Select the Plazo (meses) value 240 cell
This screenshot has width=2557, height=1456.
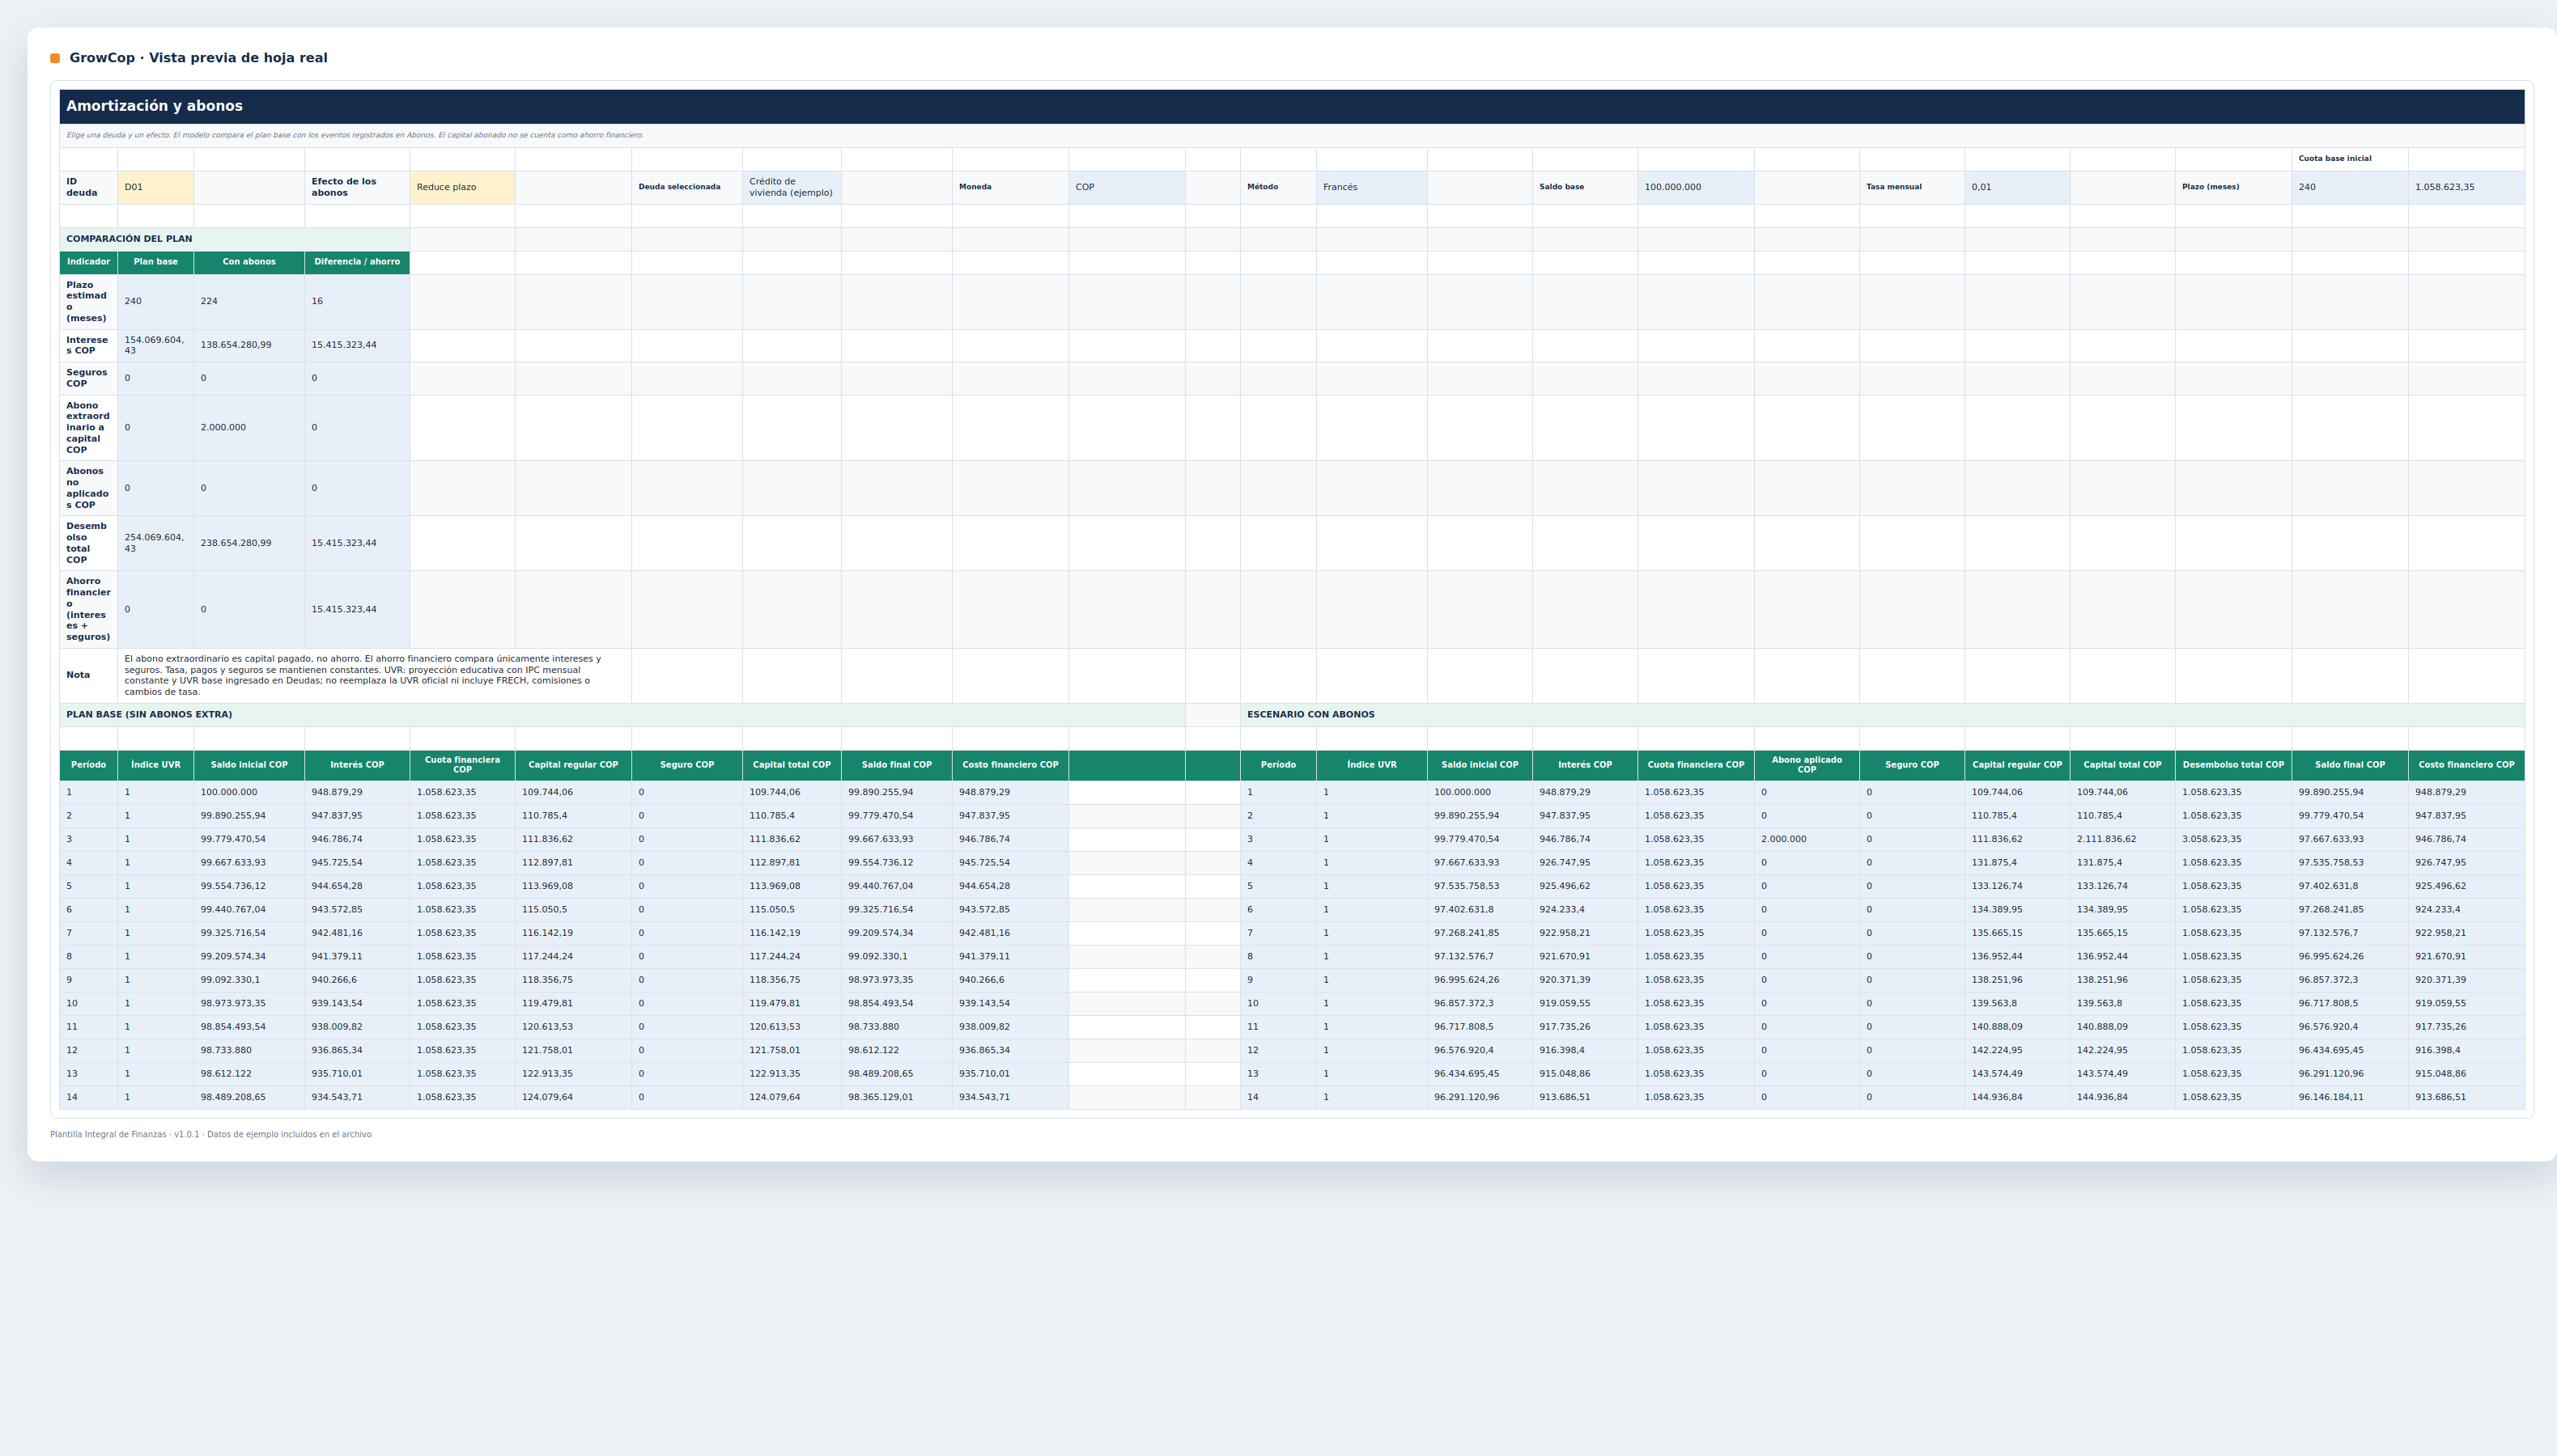tap(2349, 187)
